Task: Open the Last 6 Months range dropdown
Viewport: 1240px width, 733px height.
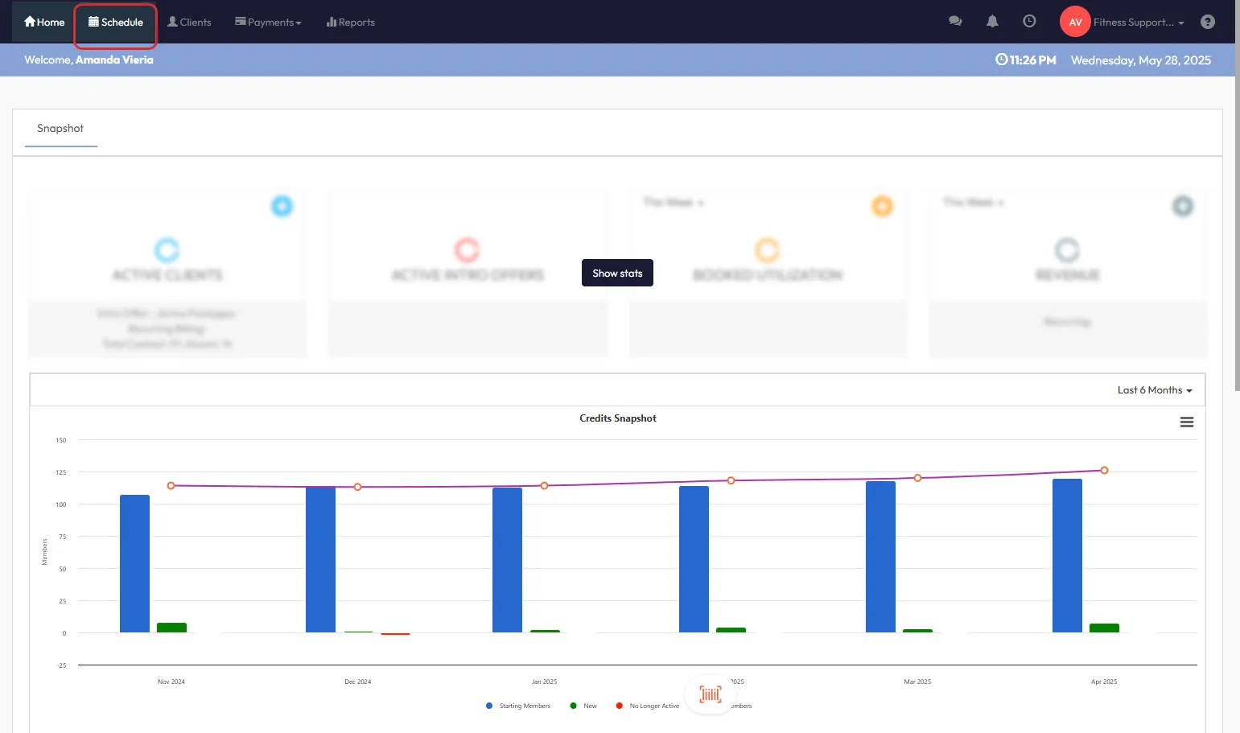Action: tap(1155, 390)
